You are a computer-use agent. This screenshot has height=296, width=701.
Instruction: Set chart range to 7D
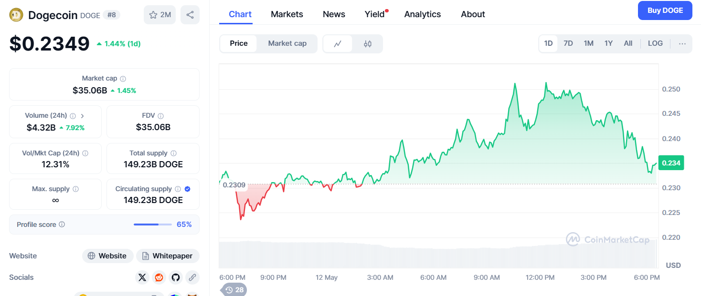568,43
